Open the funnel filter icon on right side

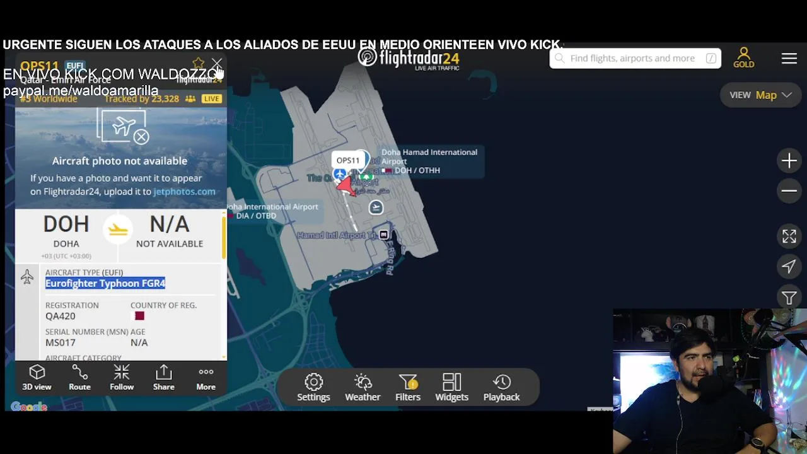point(789,297)
